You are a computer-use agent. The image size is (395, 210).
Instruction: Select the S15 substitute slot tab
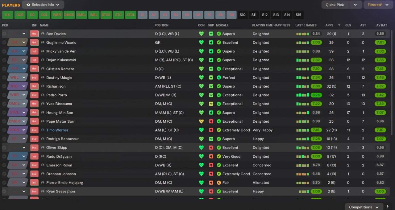tap(298, 15)
